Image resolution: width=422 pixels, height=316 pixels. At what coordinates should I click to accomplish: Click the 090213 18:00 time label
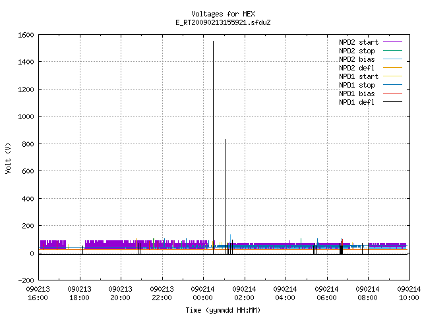79,294
